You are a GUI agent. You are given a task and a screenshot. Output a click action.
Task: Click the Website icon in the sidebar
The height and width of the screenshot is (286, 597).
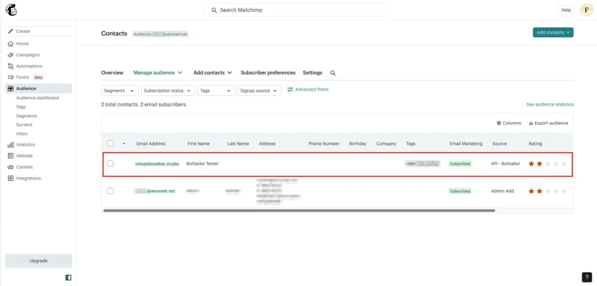tap(10, 156)
